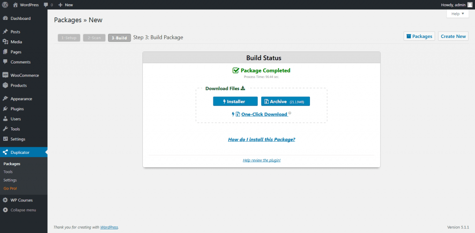475x233 pixels.
Task: Click the Duplicator share icon
Action: [x=5, y=152]
